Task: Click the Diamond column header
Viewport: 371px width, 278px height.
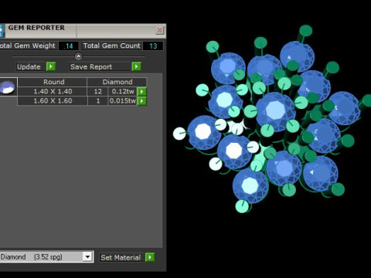Action: 117,82
